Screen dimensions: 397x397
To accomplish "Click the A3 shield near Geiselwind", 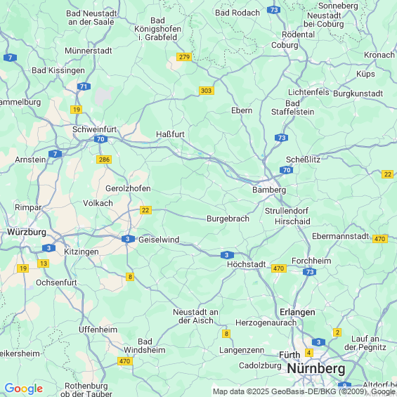I will click(x=128, y=239).
